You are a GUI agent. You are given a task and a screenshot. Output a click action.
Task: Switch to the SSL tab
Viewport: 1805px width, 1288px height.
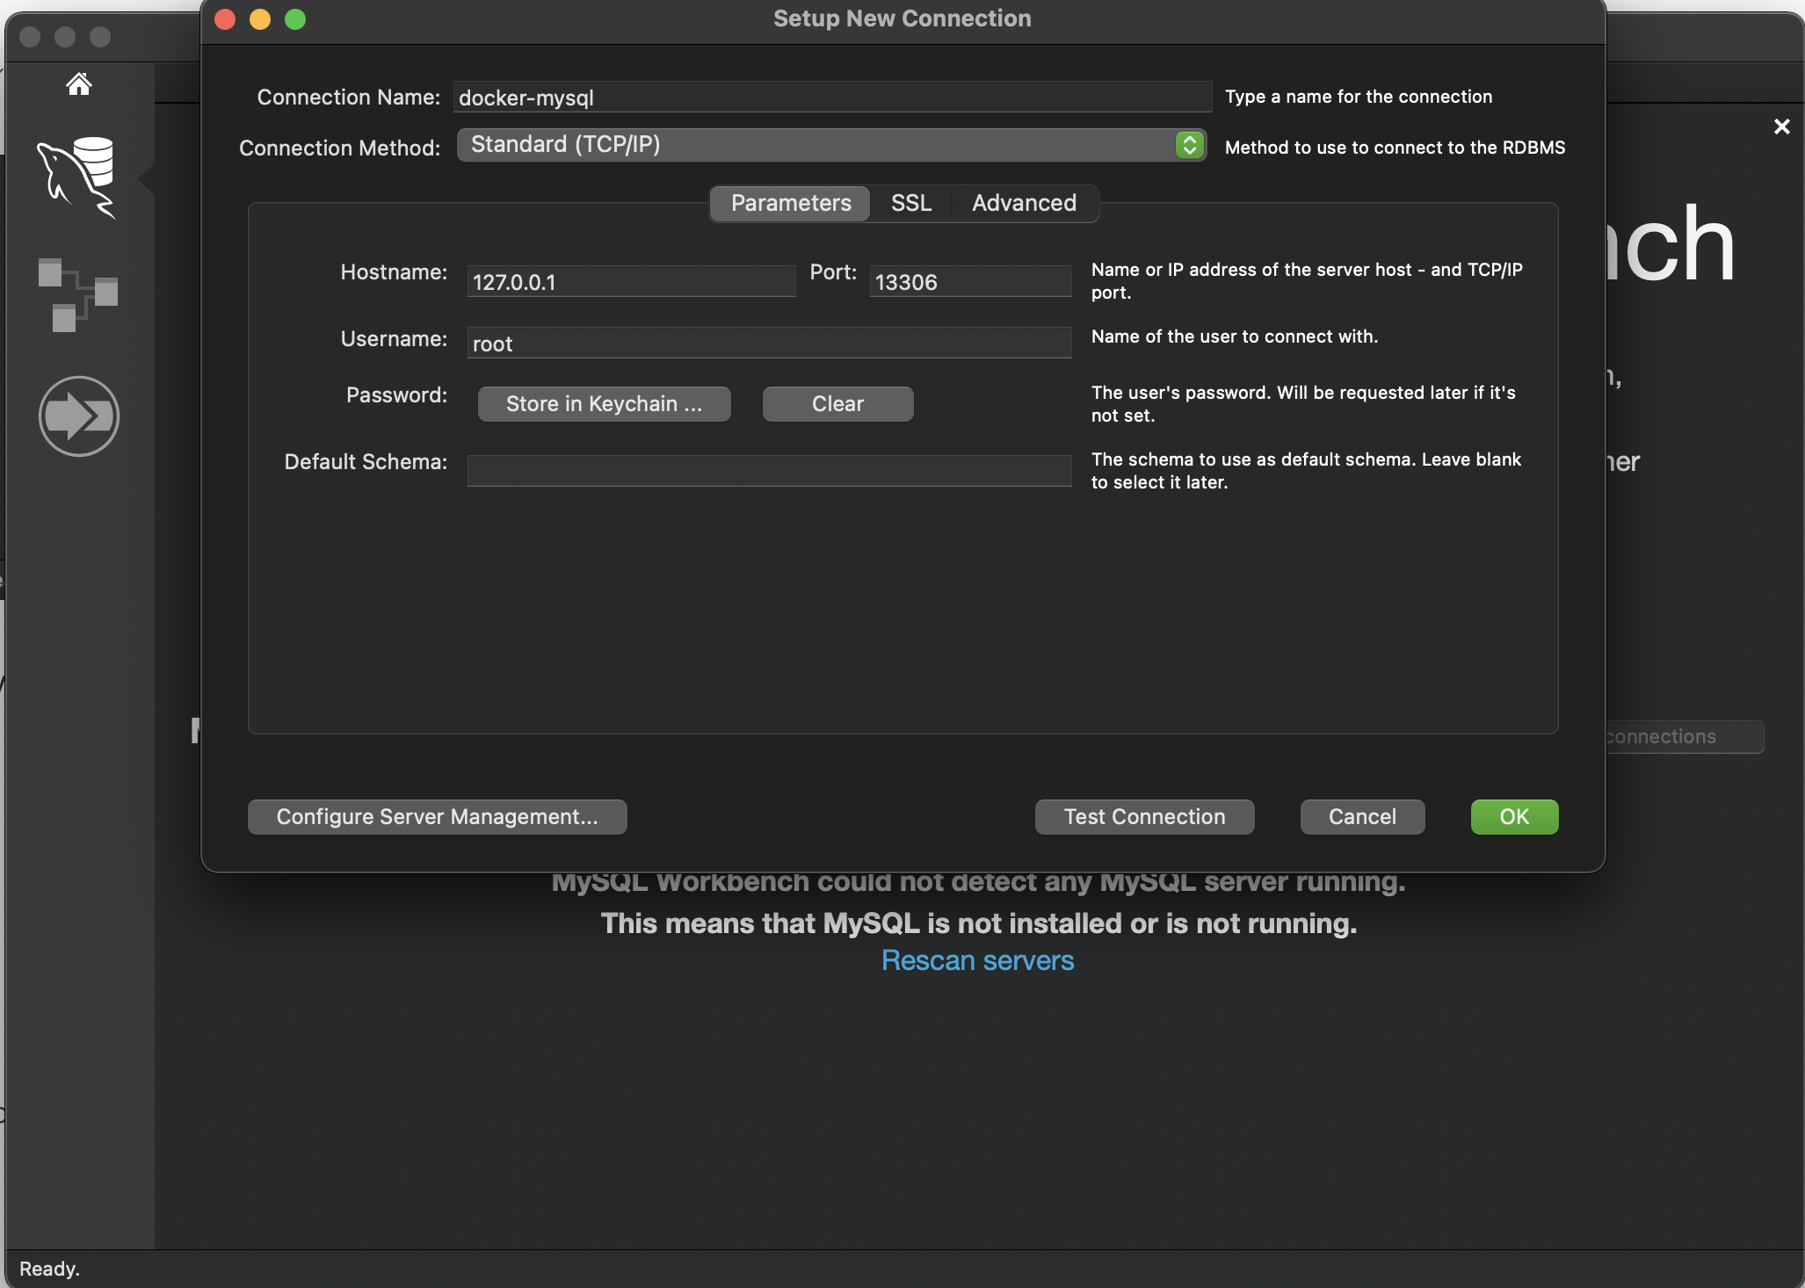coord(910,204)
